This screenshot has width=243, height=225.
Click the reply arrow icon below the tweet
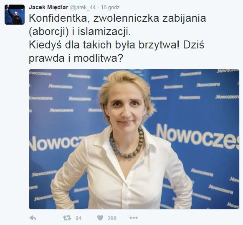(33, 218)
